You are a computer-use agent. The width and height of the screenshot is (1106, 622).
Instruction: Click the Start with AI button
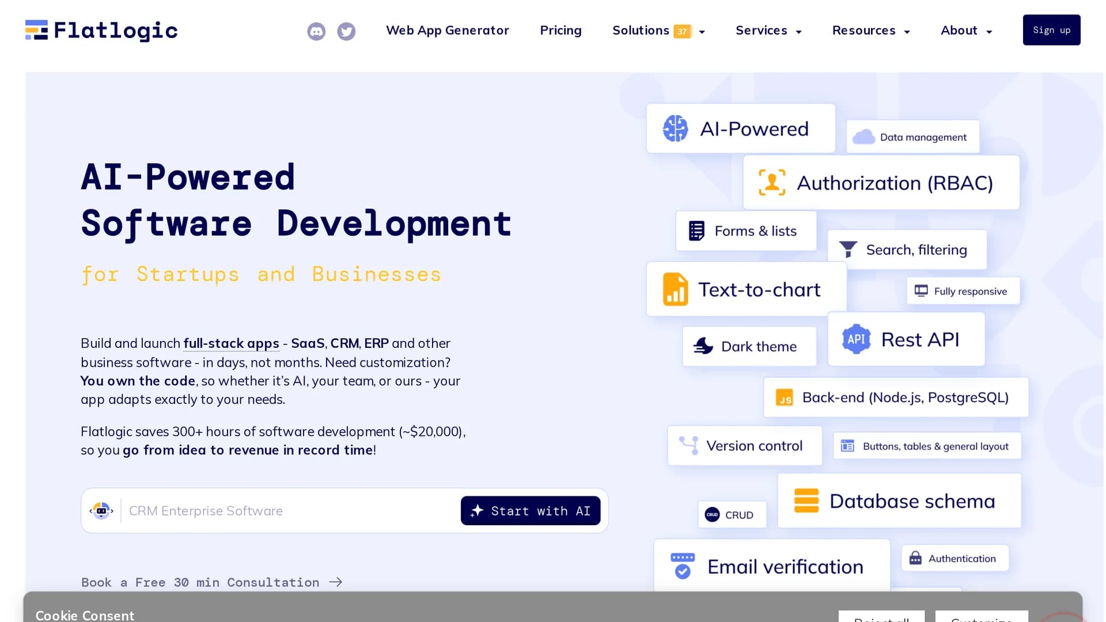coord(531,511)
